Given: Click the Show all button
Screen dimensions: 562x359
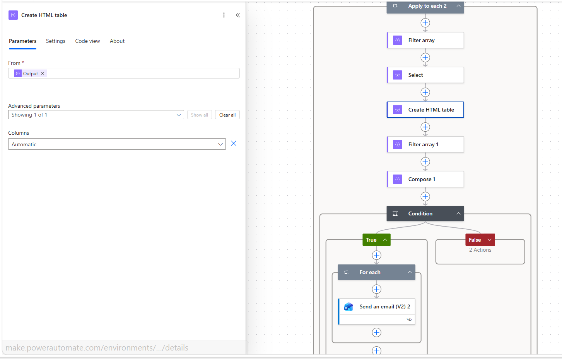Looking at the screenshot, I should point(200,115).
